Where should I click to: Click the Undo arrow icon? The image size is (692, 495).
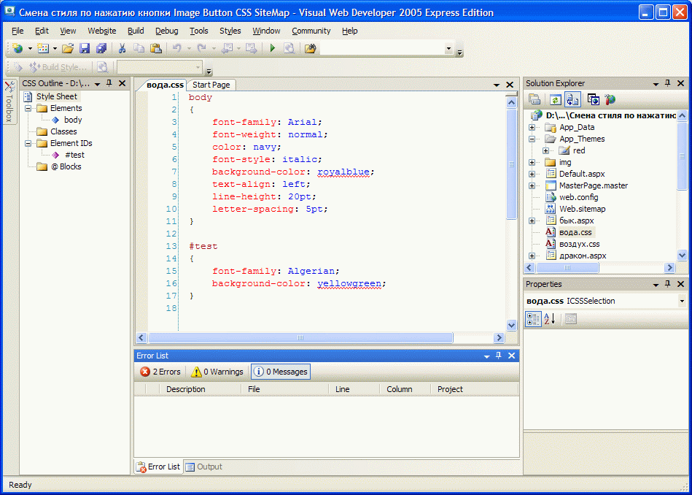click(177, 48)
